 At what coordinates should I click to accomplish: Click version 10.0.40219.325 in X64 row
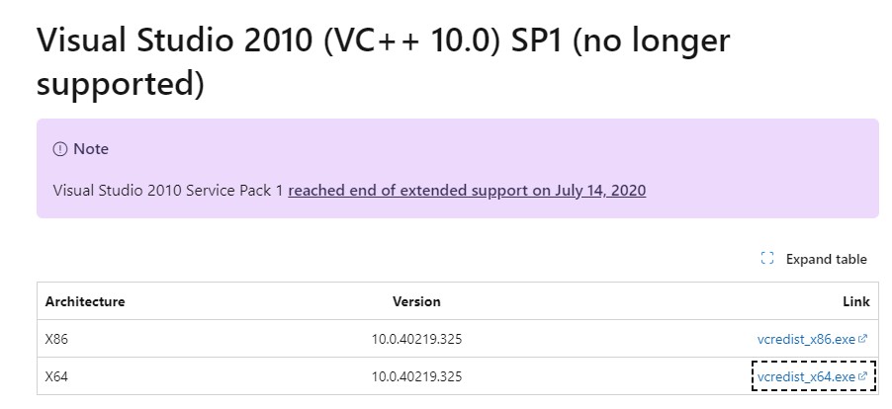point(416,376)
